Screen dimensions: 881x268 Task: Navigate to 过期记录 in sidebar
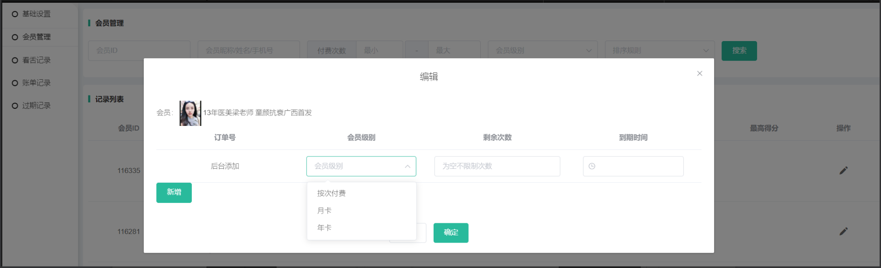(37, 106)
